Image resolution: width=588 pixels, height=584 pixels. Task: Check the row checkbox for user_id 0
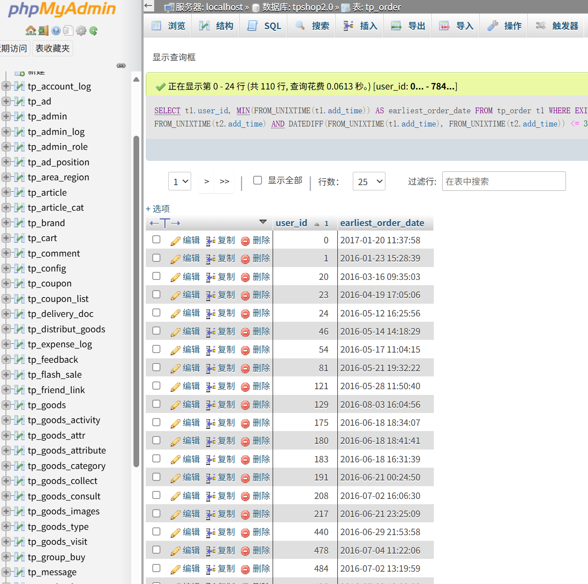click(156, 239)
